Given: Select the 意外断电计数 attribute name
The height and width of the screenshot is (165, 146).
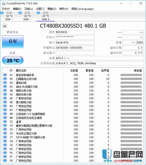Looking at the screenshot, I should (24, 102).
